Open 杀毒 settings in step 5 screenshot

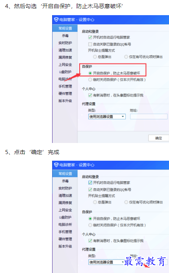tap(65, 181)
